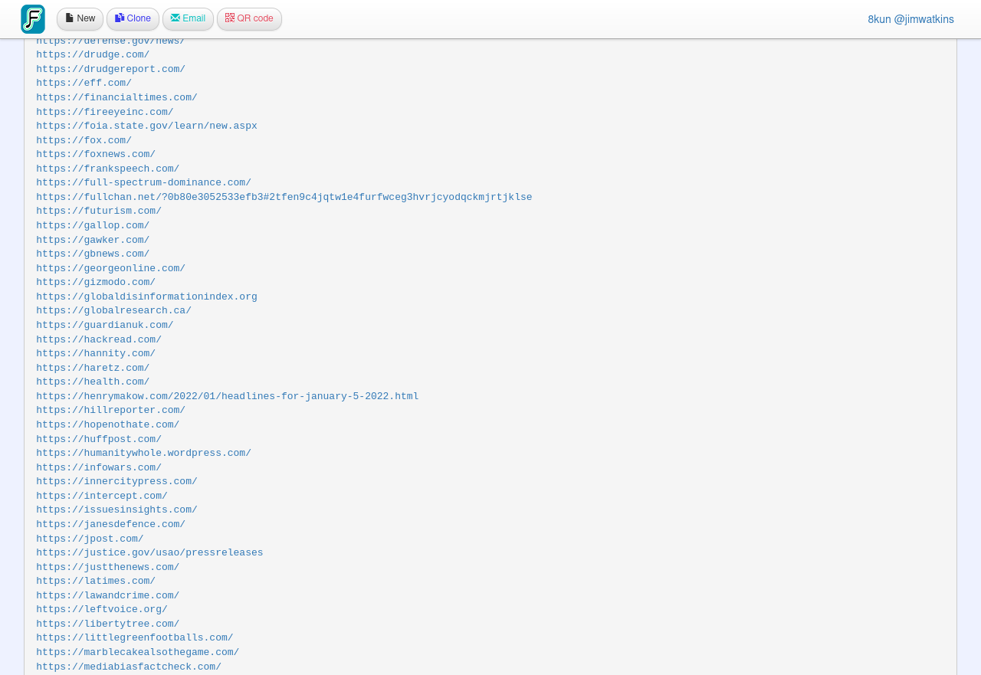
Task: Clone this paste
Action: pos(133,19)
